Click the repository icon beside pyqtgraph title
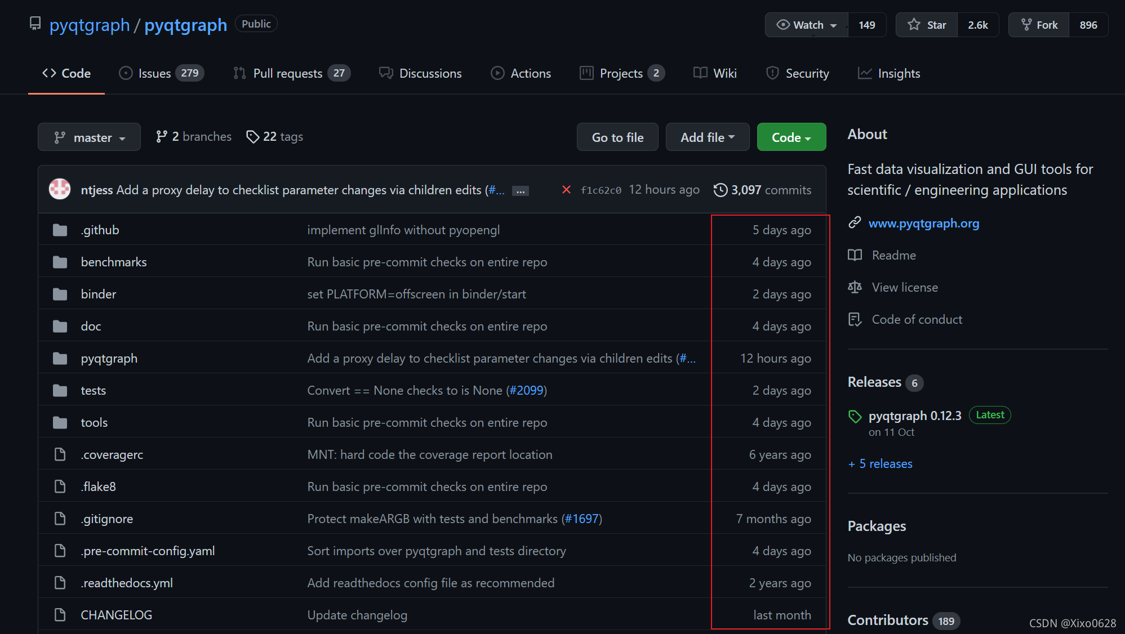Viewport: 1125px width, 634px height. tap(35, 24)
